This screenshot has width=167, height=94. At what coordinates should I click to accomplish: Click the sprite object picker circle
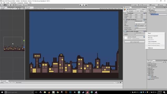point(146,21)
